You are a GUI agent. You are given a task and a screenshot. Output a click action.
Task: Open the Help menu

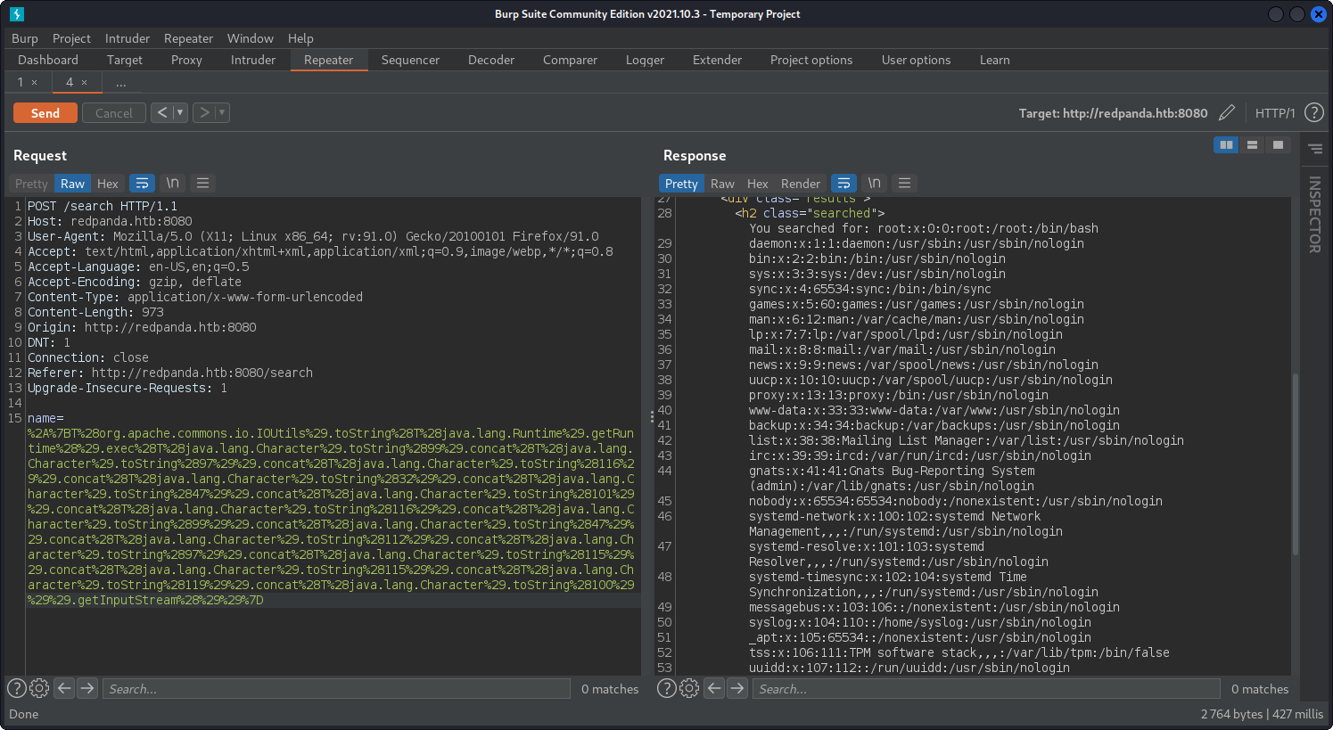300,38
